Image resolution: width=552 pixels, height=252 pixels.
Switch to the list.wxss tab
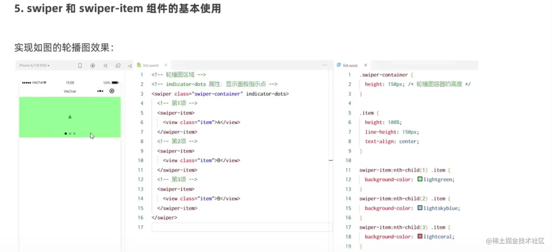[350, 65]
